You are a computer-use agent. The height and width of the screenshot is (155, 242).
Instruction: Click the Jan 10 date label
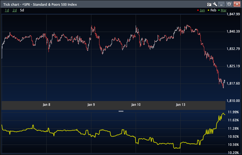click(x=136, y=105)
